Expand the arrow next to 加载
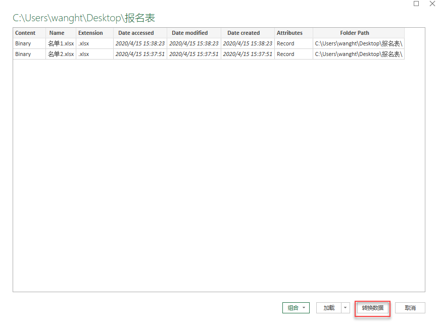The height and width of the screenshot is (328, 440). pos(346,308)
